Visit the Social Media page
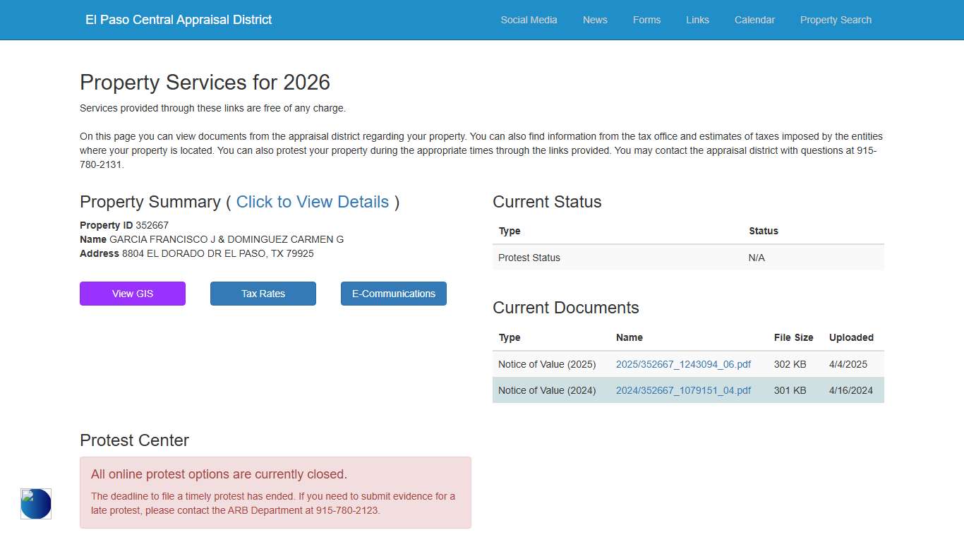 529,20
